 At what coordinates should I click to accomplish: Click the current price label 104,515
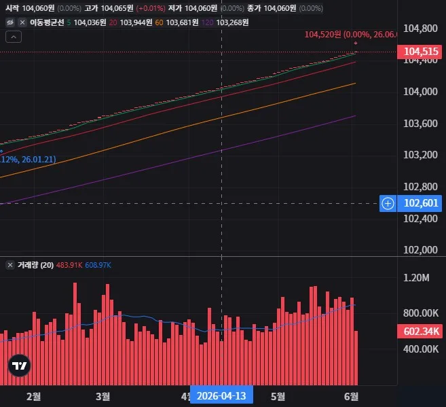point(420,52)
